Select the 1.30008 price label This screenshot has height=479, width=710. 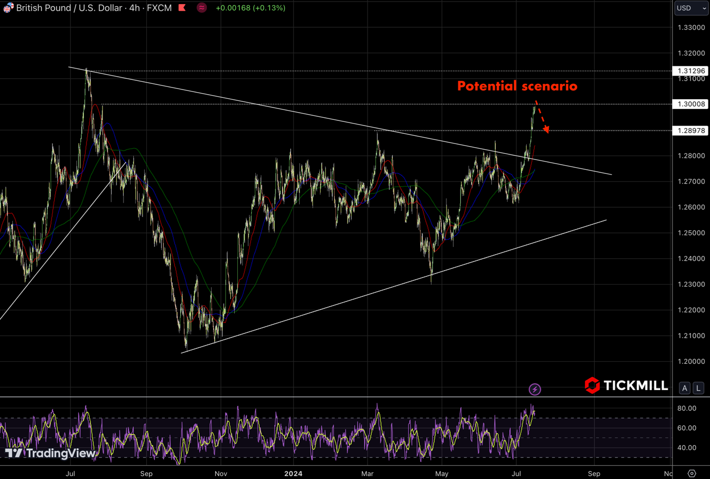coord(691,104)
